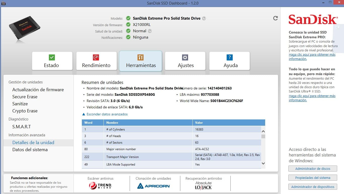
Task: Select the 'Major version number' row
Action: (171, 149)
